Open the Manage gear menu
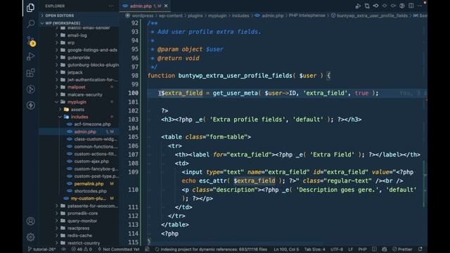Image resolution: width=450 pixels, height=253 pixels. click(x=30, y=237)
